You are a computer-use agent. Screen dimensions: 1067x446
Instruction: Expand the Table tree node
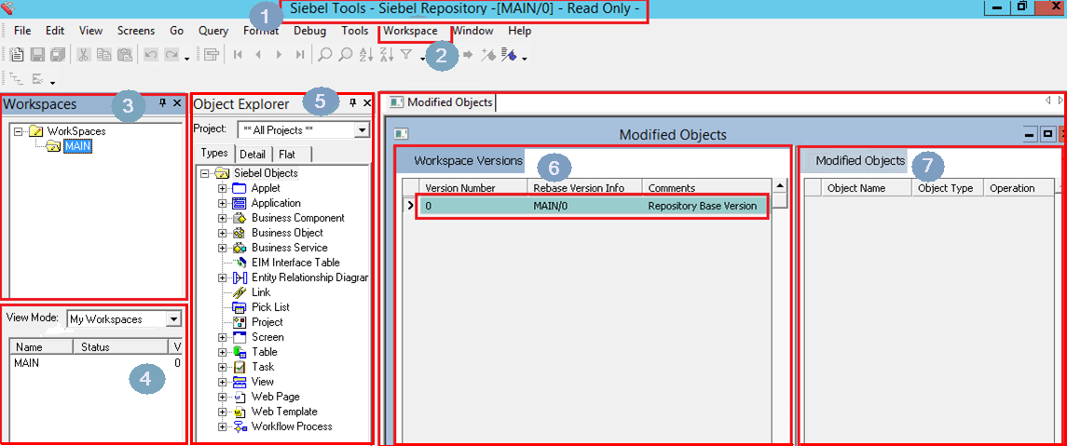click(x=222, y=352)
